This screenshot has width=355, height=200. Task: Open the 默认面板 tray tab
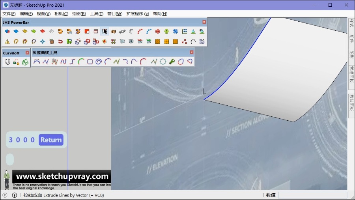click(x=351, y=103)
